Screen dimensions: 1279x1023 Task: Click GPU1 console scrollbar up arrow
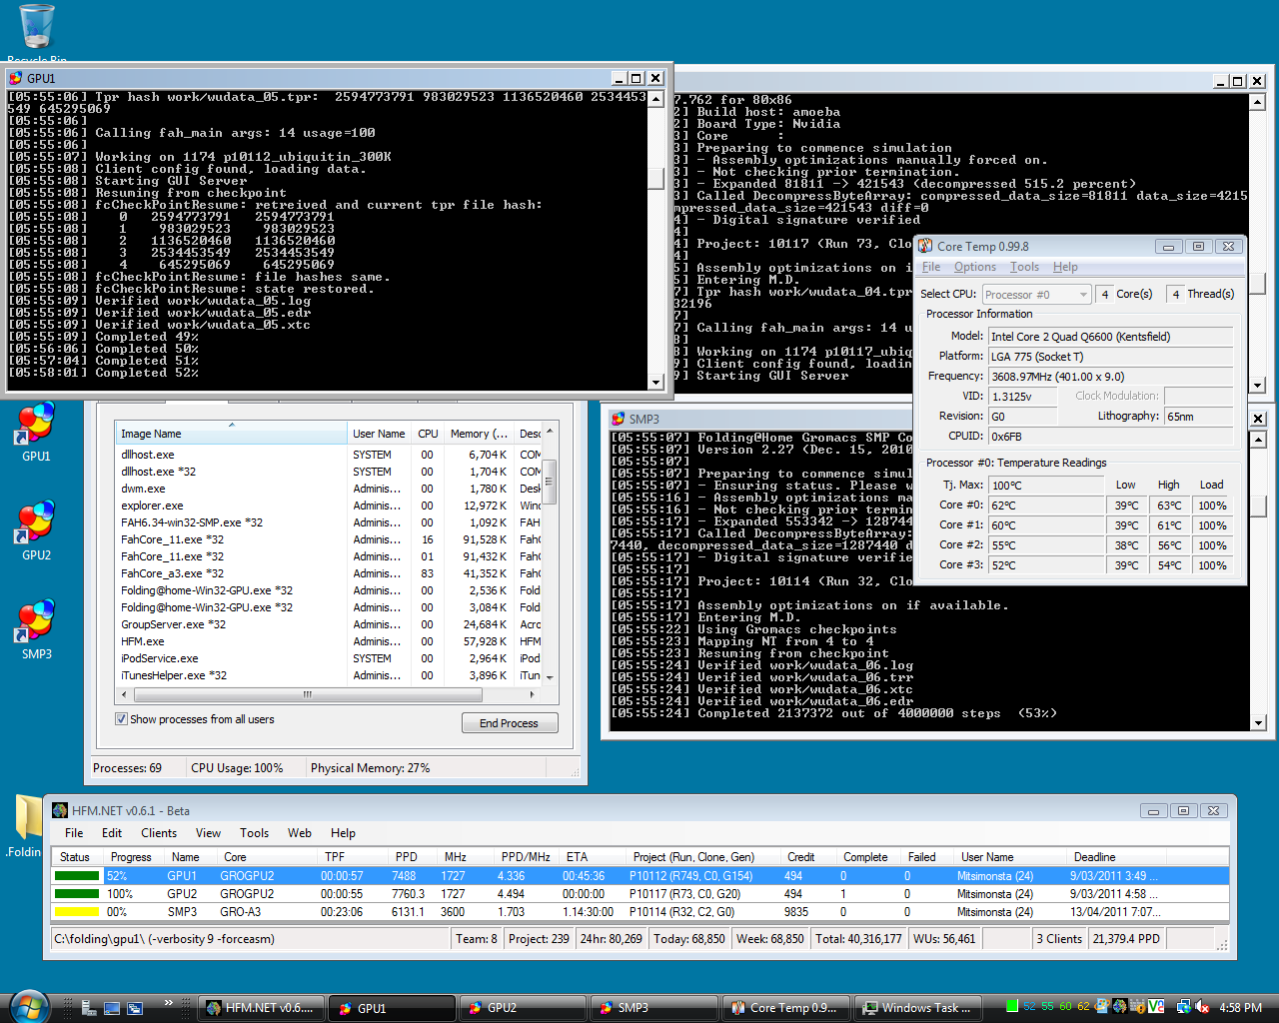(655, 98)
